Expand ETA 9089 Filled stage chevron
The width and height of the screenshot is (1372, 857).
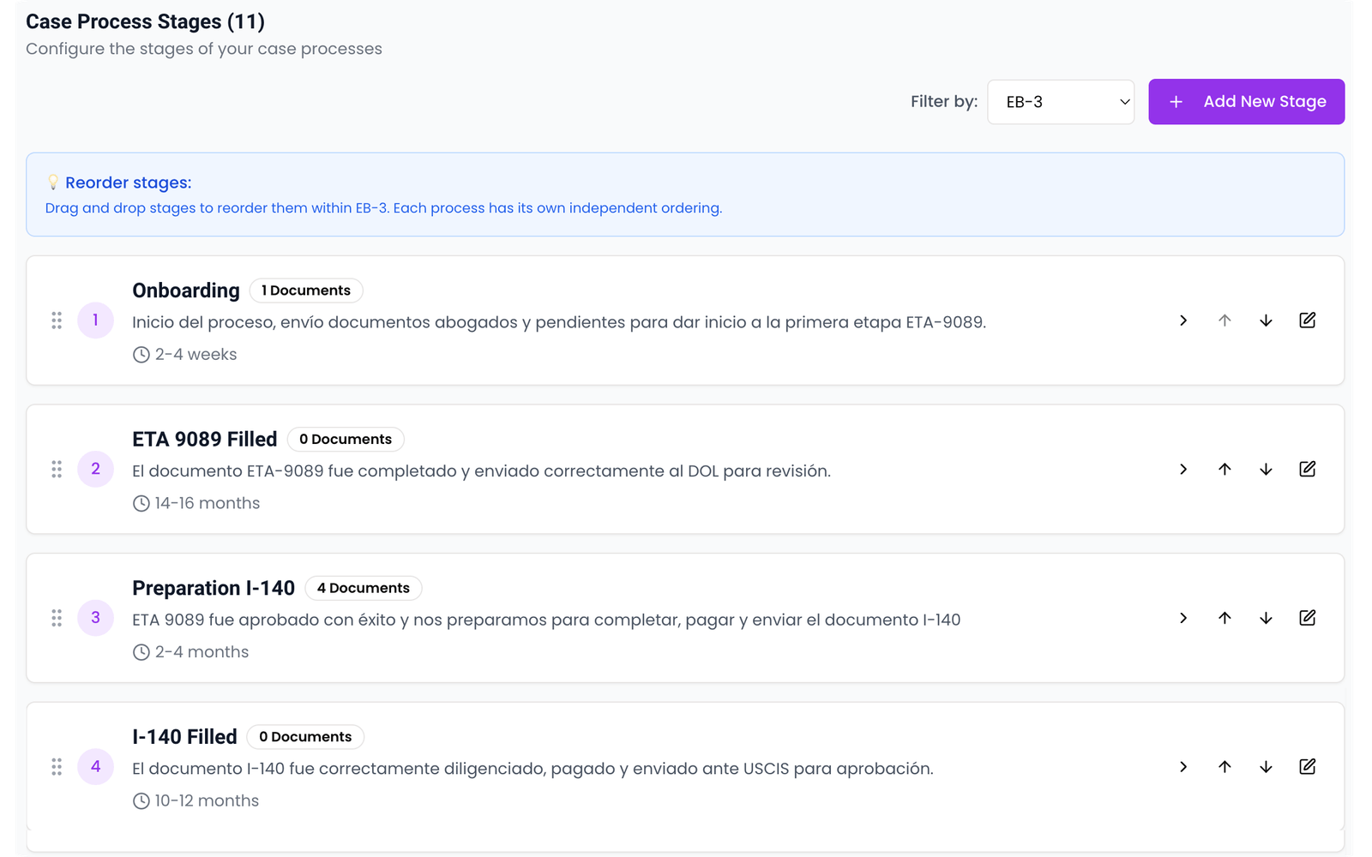click(1183, 470)
